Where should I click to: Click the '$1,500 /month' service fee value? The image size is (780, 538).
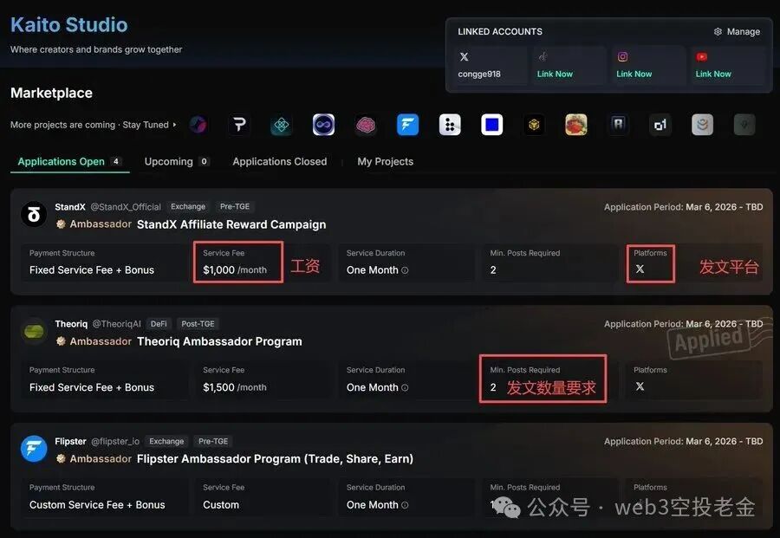coord(235,387)
